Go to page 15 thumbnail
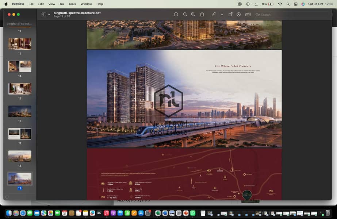Screen dimensions: 337x219 (x=20, y=89)
